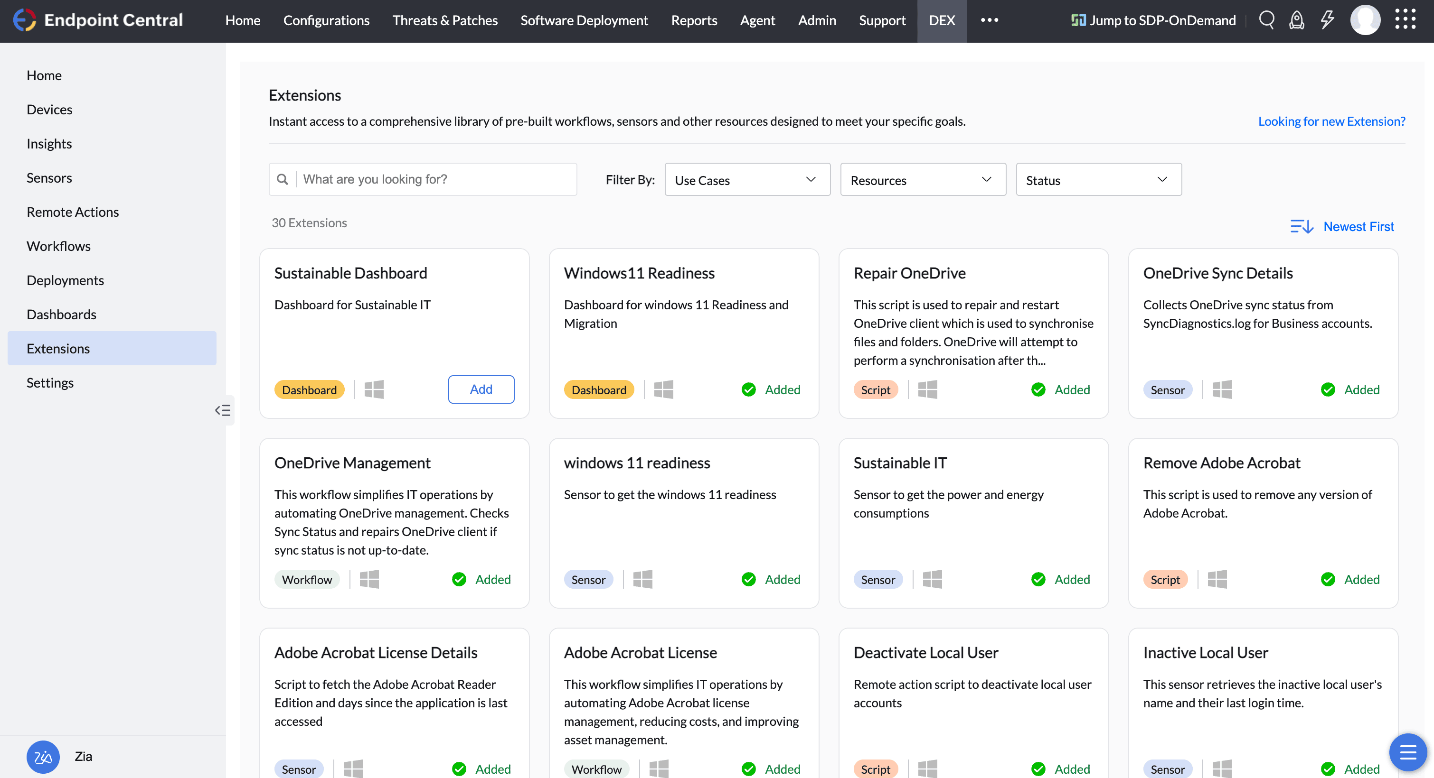Click the three-dots more menu in navbar
1434x778 pixels.
click(989, 20)
